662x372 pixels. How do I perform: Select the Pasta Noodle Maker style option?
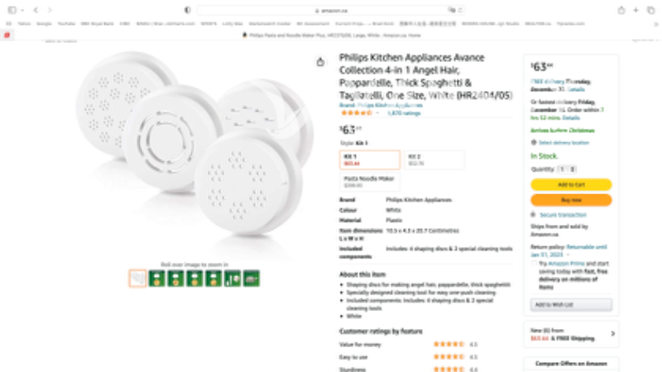[x=369, y=182]
